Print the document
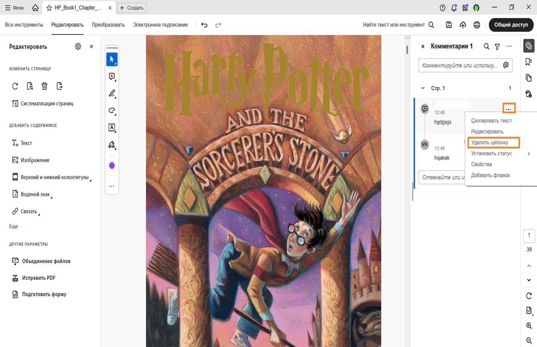This screenshot has height=347, width=537. [x=477, y=25]
